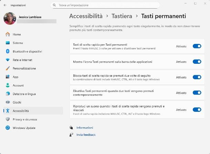Click the Data/ora e lingua icon
Viewport: 210px width, 154px height.
coord(8,94)
